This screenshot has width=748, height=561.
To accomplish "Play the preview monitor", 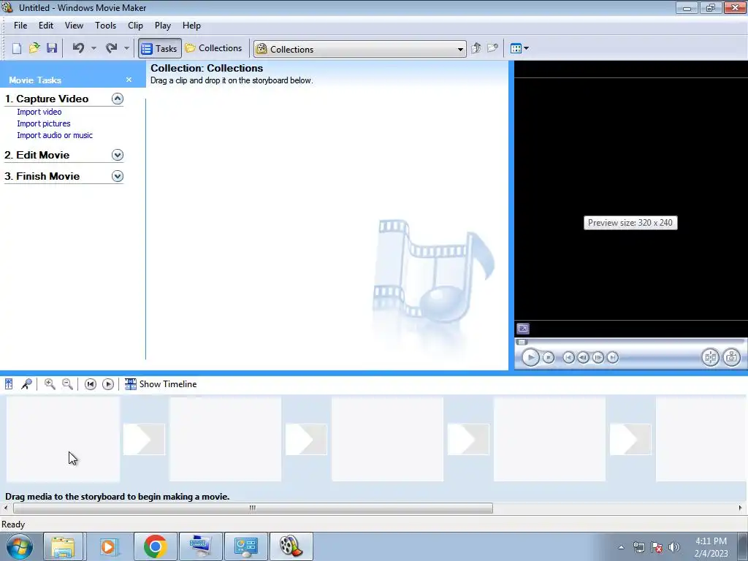I will click(530, 357).
